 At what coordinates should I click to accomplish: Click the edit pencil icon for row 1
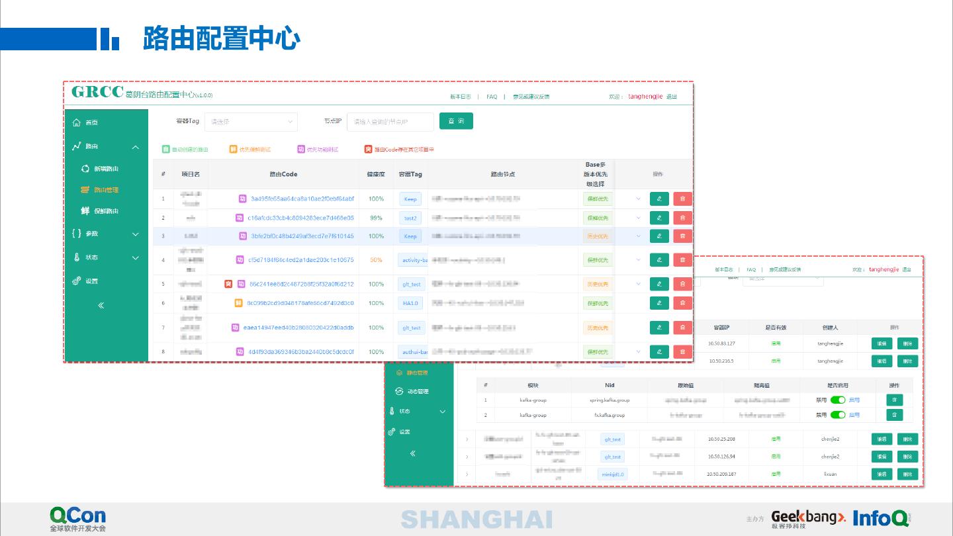pyautogui.click(x=659, y=199)
